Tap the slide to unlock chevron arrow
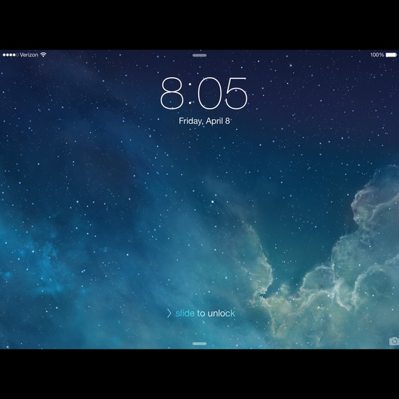The width and height of the screenshot is (399, 399). [x=169, y=313]
